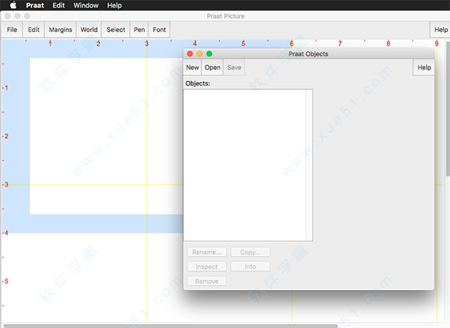Click the white selected viewport area in Picture
The image size is (450, 328).
click(x=106, y=136)
